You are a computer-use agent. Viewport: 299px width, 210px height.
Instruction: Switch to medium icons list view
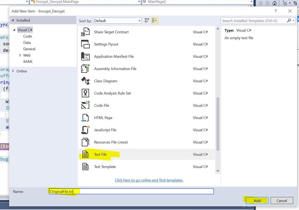click(x=154, y=21)
